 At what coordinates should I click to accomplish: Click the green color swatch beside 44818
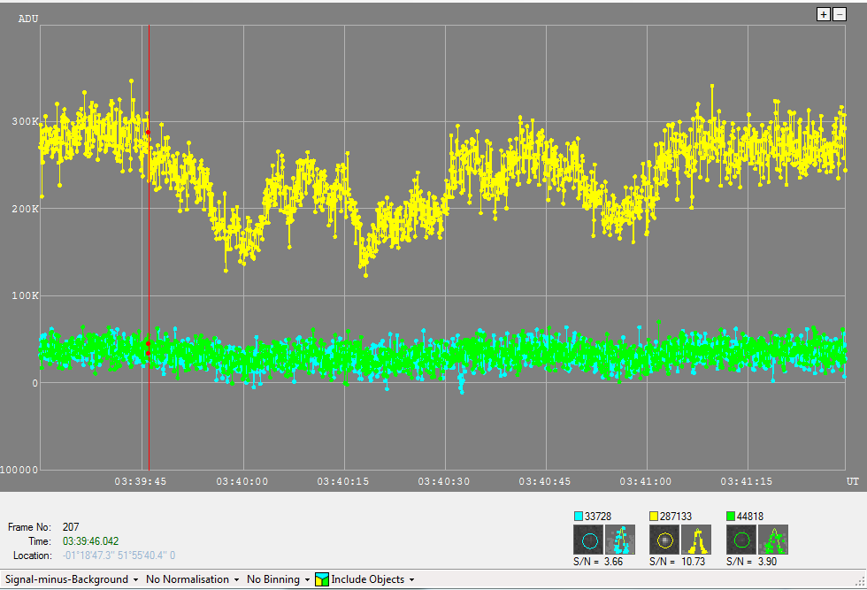[x=731, y=516]
